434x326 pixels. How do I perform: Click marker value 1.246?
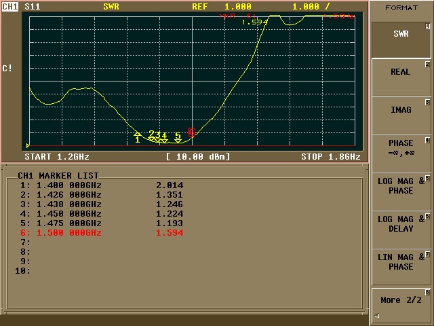click(170, 204)
